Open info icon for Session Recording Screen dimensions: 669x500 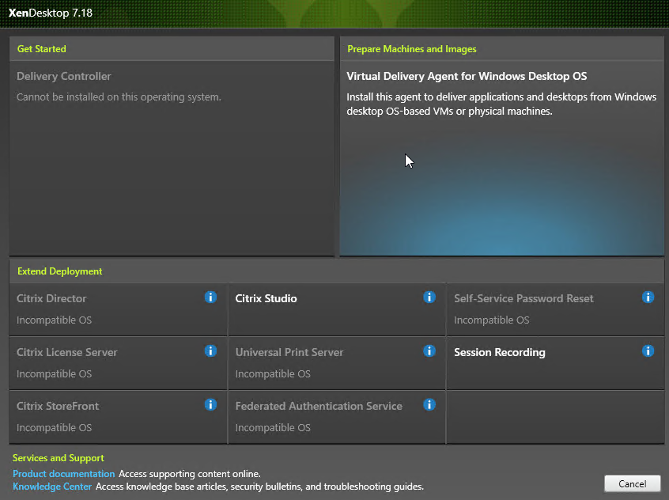648,350
